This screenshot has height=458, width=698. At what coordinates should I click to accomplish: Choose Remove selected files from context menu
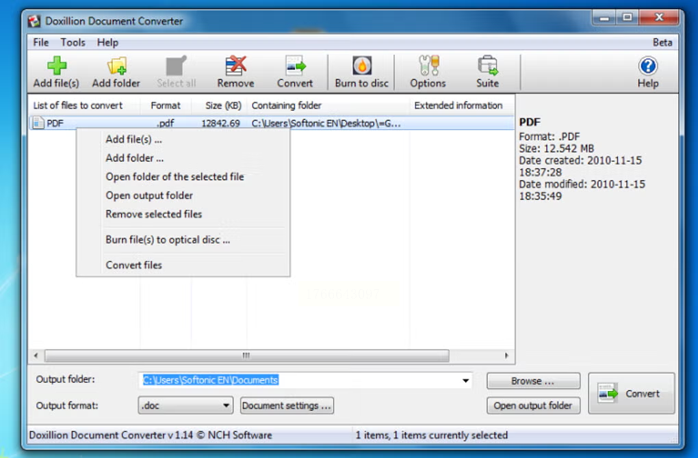(x=153, y=214)
